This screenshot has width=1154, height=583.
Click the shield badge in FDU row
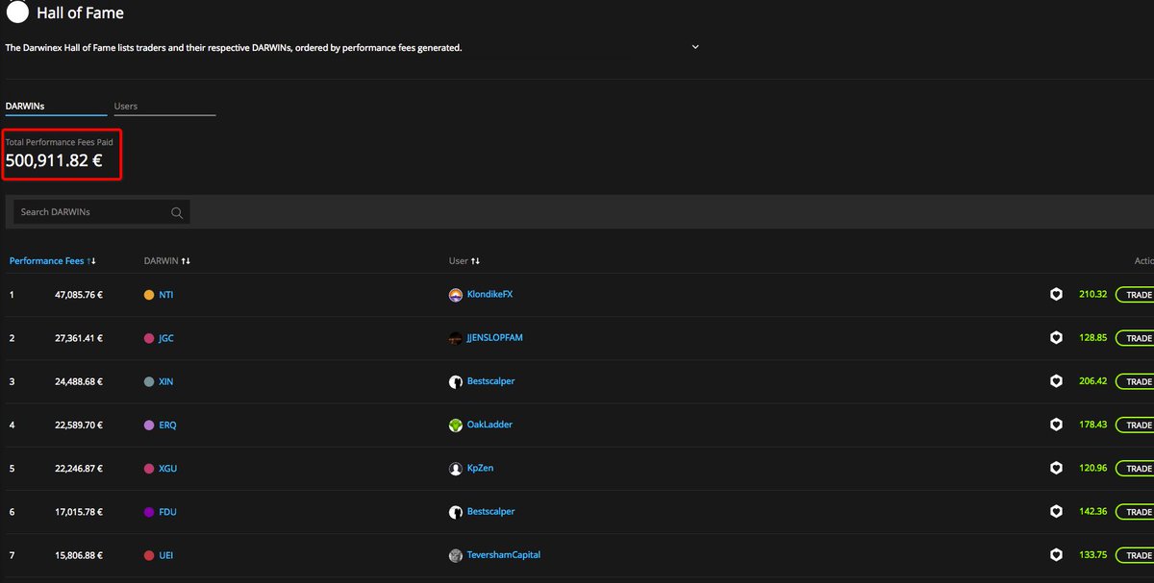click(x=1056, y=512)
